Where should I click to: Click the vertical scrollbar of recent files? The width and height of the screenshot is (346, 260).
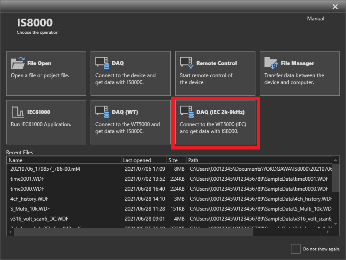(336, 178)
